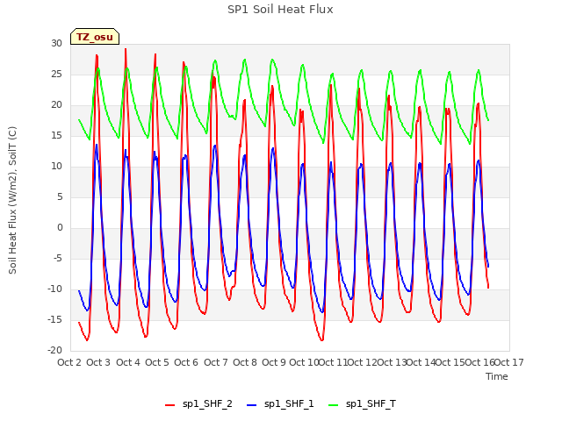This screenshot has height=421, width=562.
Task: Select the sp1_SHF_2 legend entry
Action: click(x=198, y=404)
